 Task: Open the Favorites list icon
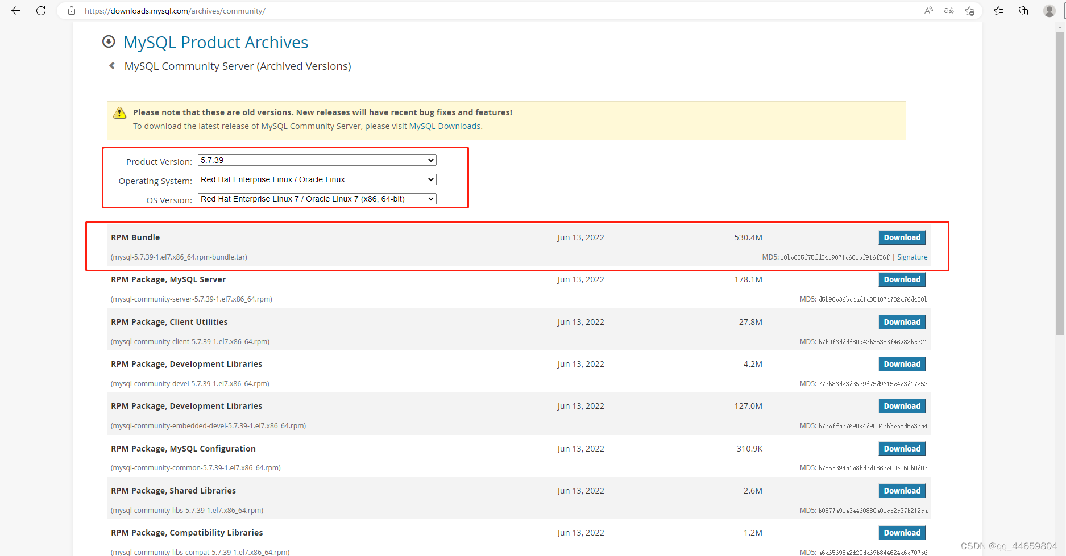coord(998,11)
